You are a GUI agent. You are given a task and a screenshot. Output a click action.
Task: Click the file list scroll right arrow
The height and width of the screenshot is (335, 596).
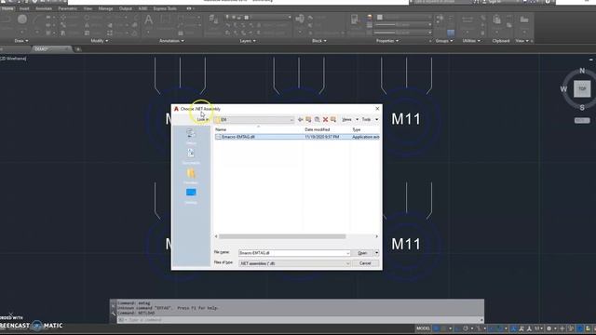pyautogui.click(x=376, y=236)
